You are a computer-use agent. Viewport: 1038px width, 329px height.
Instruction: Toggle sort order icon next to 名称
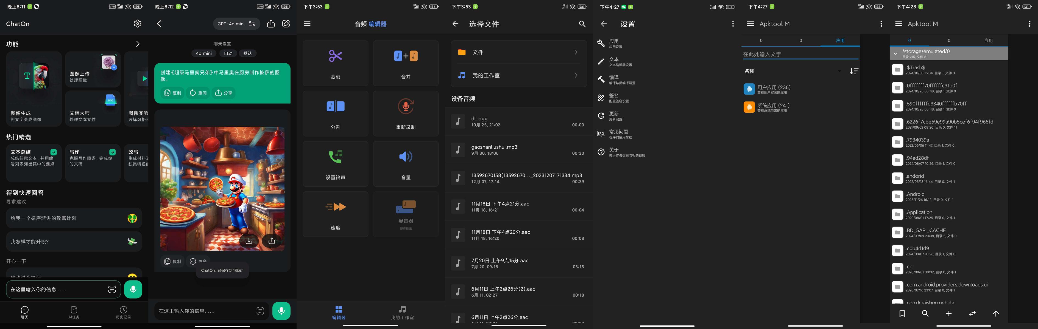click(854, 71)
